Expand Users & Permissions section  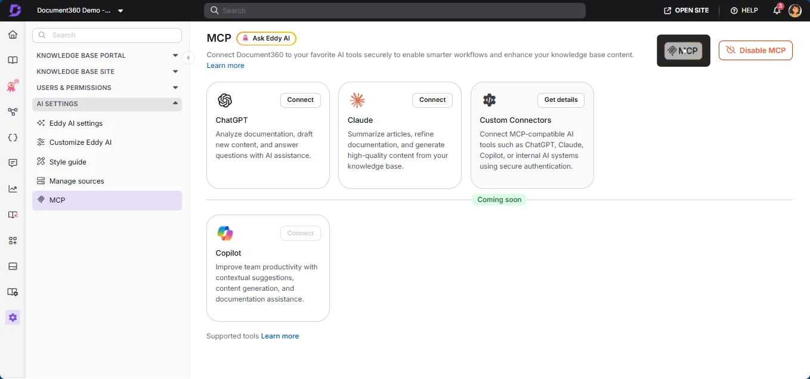pyautogui.click(x=107, y=88)
